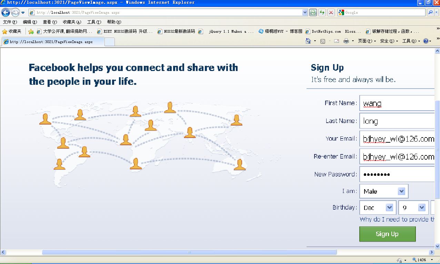Click the search magnifier button
The image size is (440, 264).
(430, 12)
